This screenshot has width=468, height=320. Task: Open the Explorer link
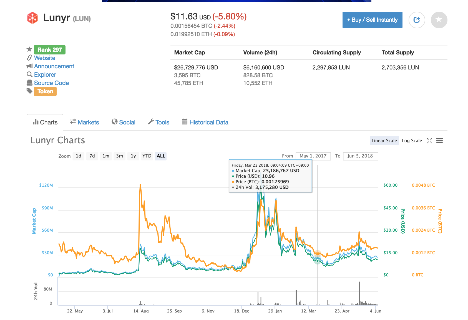coord(45,74)
